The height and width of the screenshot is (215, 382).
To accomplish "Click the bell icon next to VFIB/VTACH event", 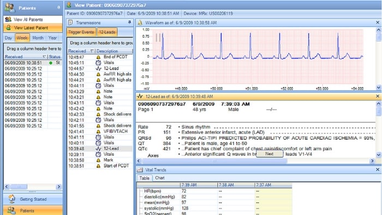I will (98, 132).
